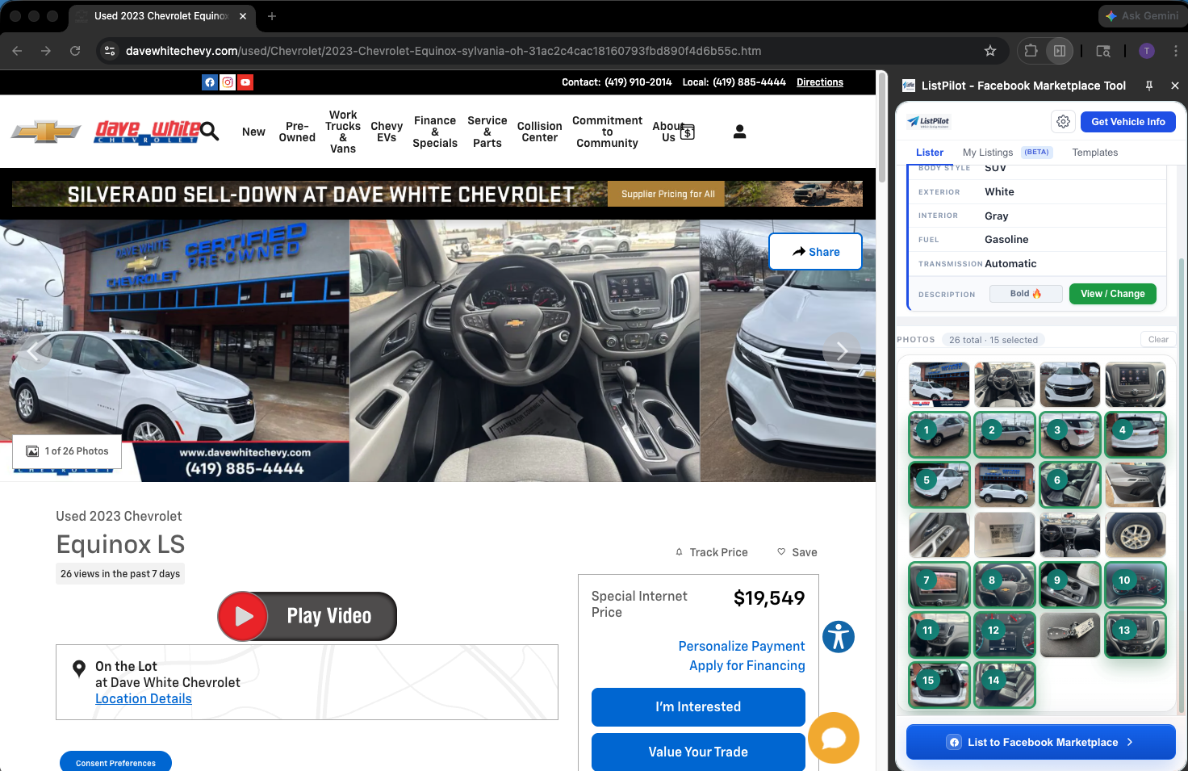The width and height of the screenshot is (1188, 771).
Task: Go back to the previous page
Action: pos(17,51)
